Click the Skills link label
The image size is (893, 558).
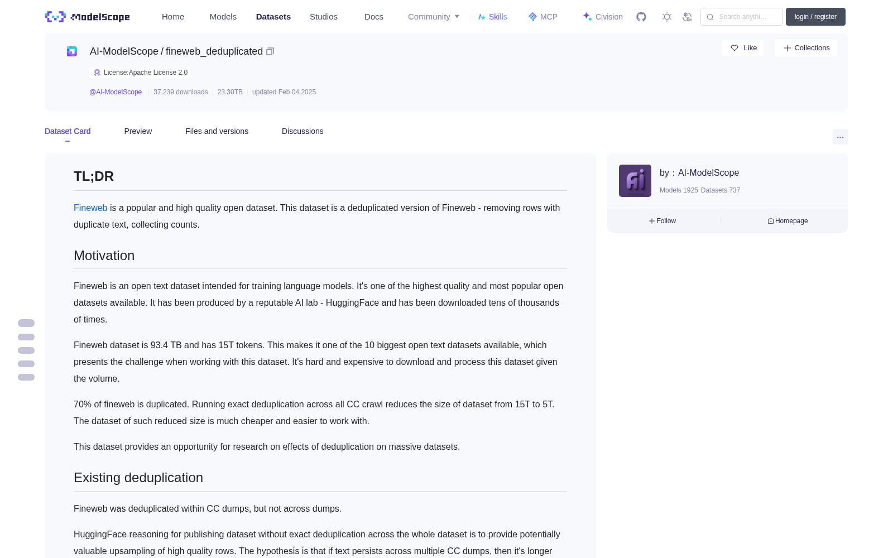click(x=498, y=17)
